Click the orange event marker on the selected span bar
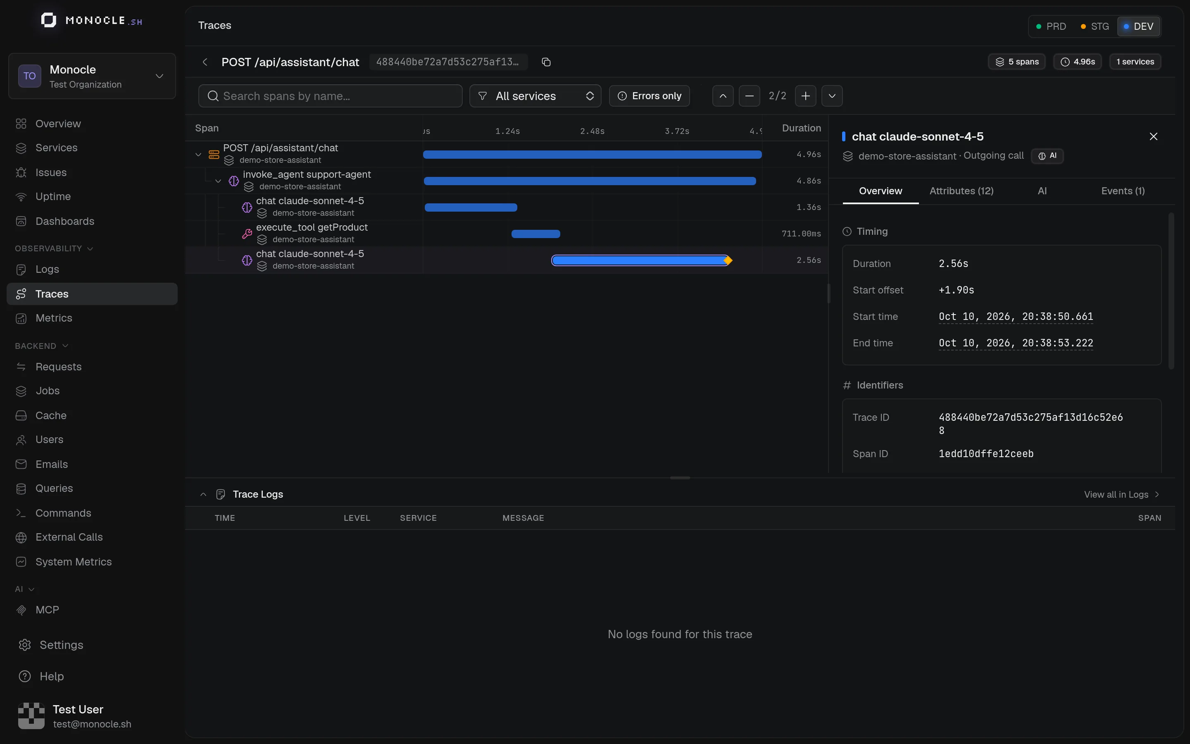The height and width of the screenshot is (744, 1190). pyautogui.click(x=728, y=260)
